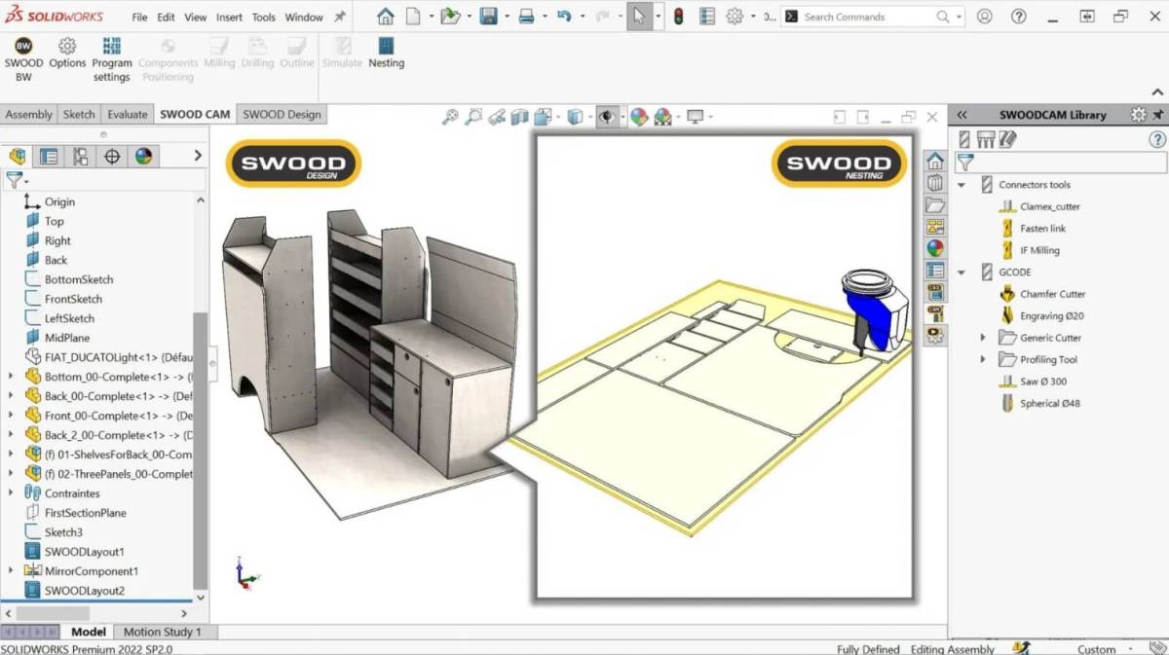Open the Motion Study 1 tab
This screenshot has height=655, width=1169.
click(x=163, y=632)
